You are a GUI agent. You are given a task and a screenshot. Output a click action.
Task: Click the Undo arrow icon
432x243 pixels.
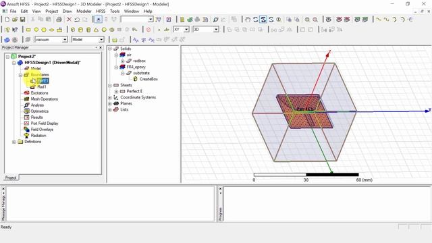coord(77,20)
